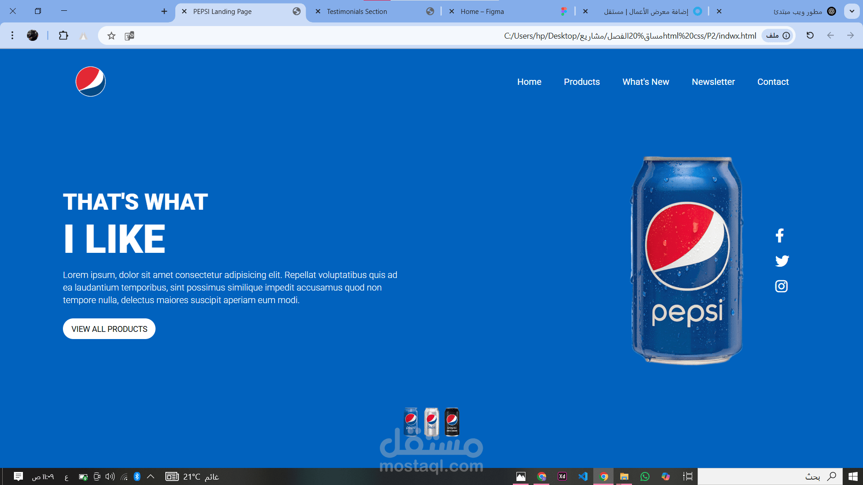Open a new tab with the plus button

[x=164, y=12]
